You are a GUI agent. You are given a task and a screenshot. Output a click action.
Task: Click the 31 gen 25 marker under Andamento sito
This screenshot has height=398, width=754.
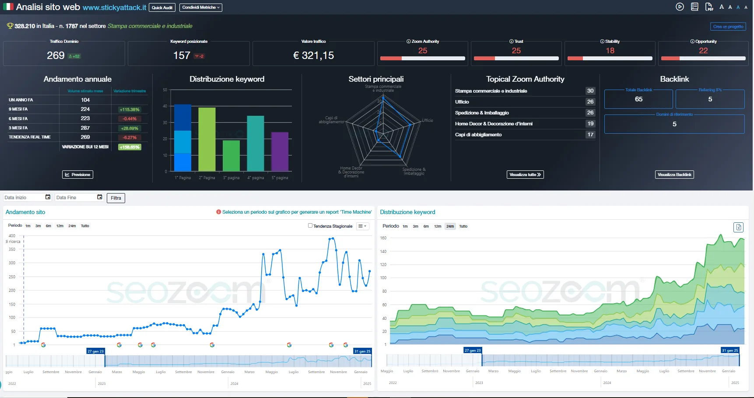tap(362, 351)
